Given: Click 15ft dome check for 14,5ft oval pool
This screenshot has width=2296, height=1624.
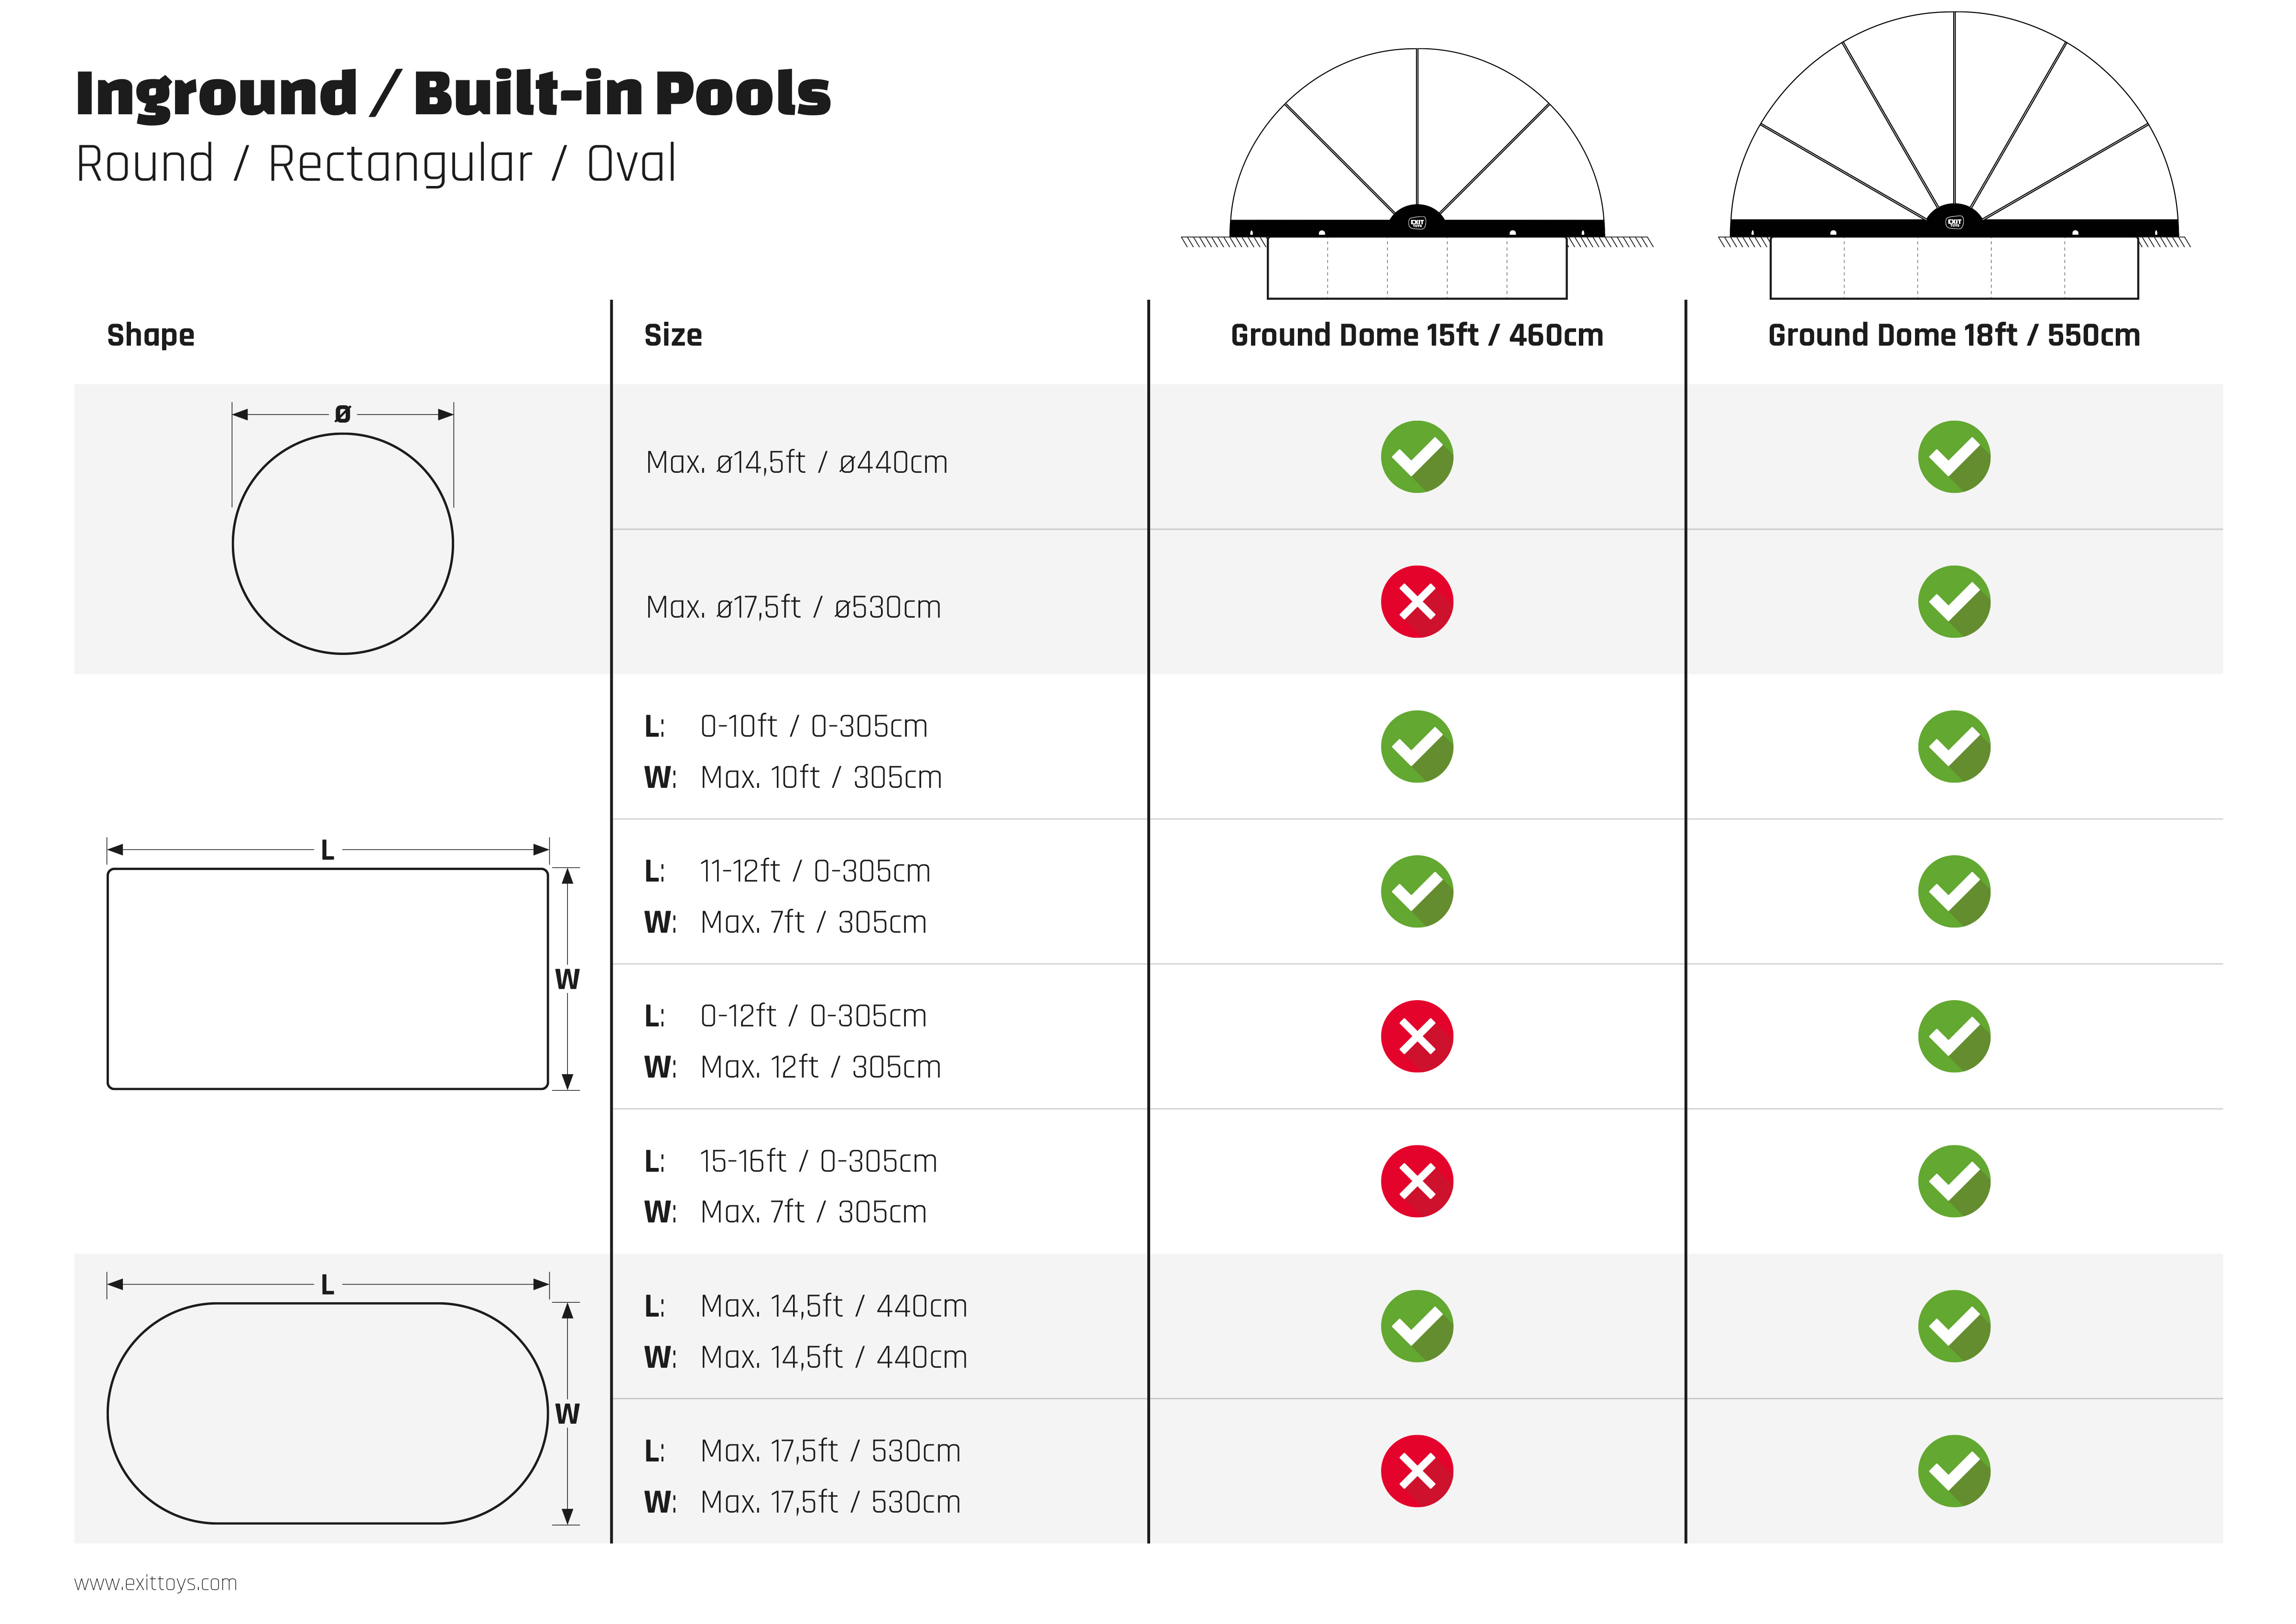Looking at the screenshot, I should 1416,1326.
